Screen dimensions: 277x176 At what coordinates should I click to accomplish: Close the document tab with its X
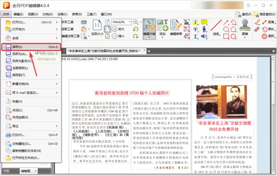pyautogui.click(x=144, y=50)
